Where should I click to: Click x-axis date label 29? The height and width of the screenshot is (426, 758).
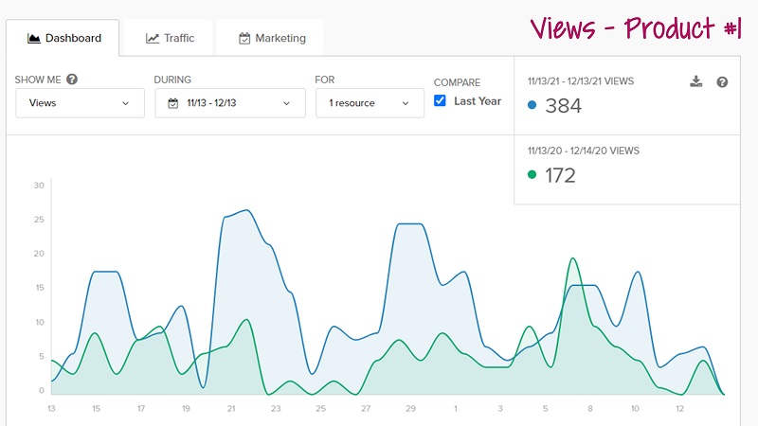pos(410,409)
